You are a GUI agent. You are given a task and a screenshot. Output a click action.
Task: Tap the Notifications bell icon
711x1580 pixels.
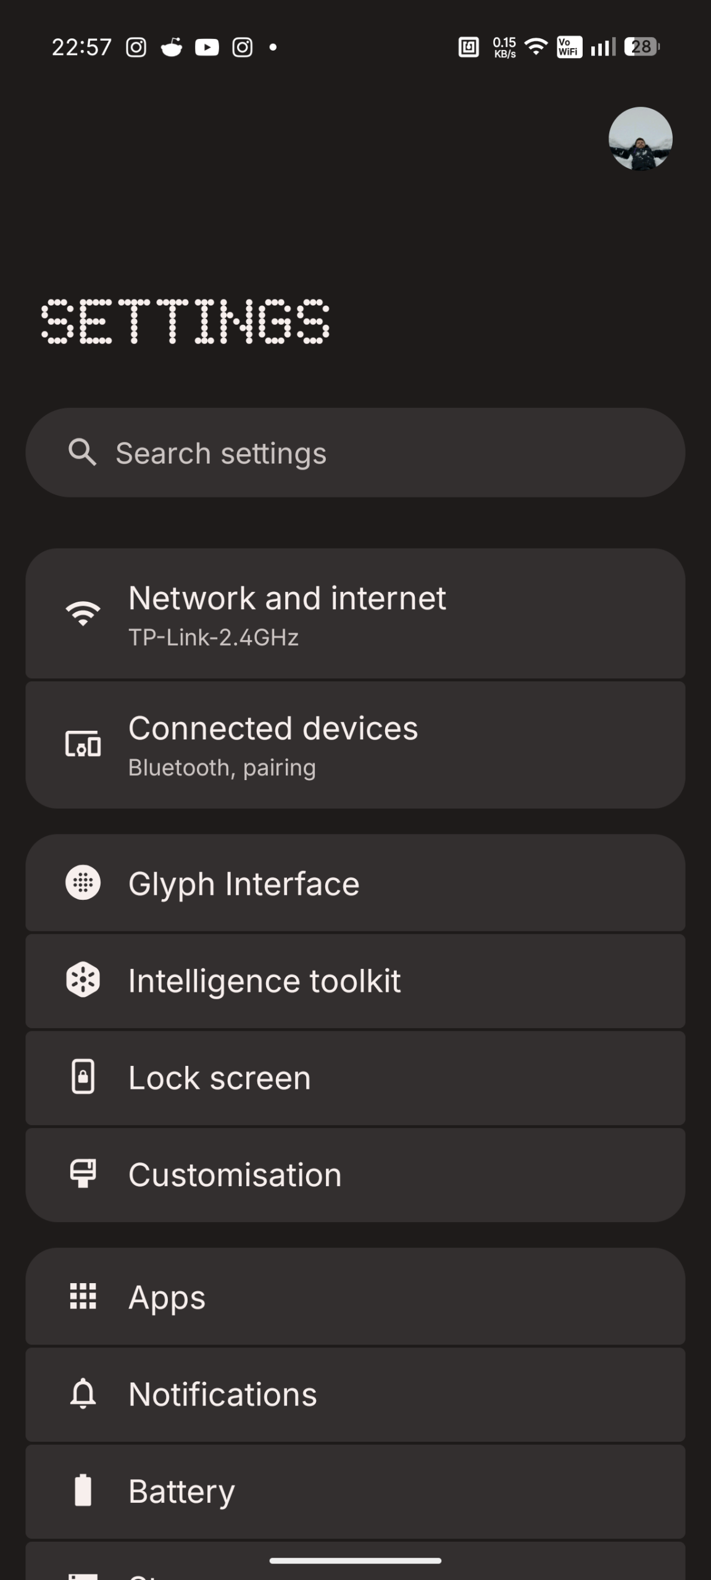pyautogui.click(x=83, y=1394)
